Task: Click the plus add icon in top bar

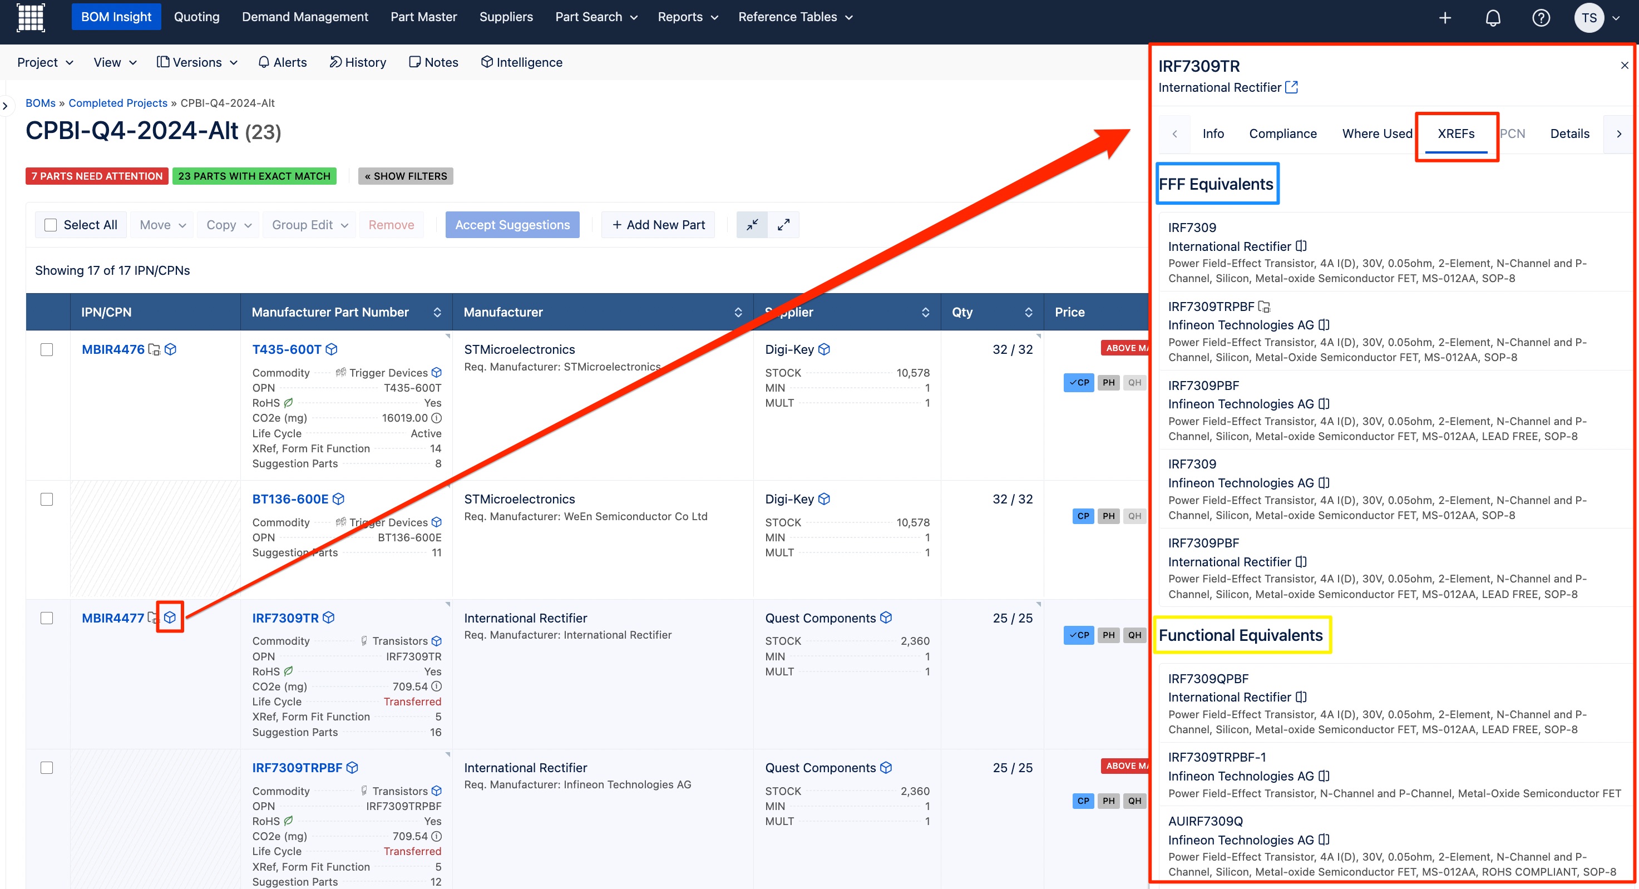Action: 1445,18
